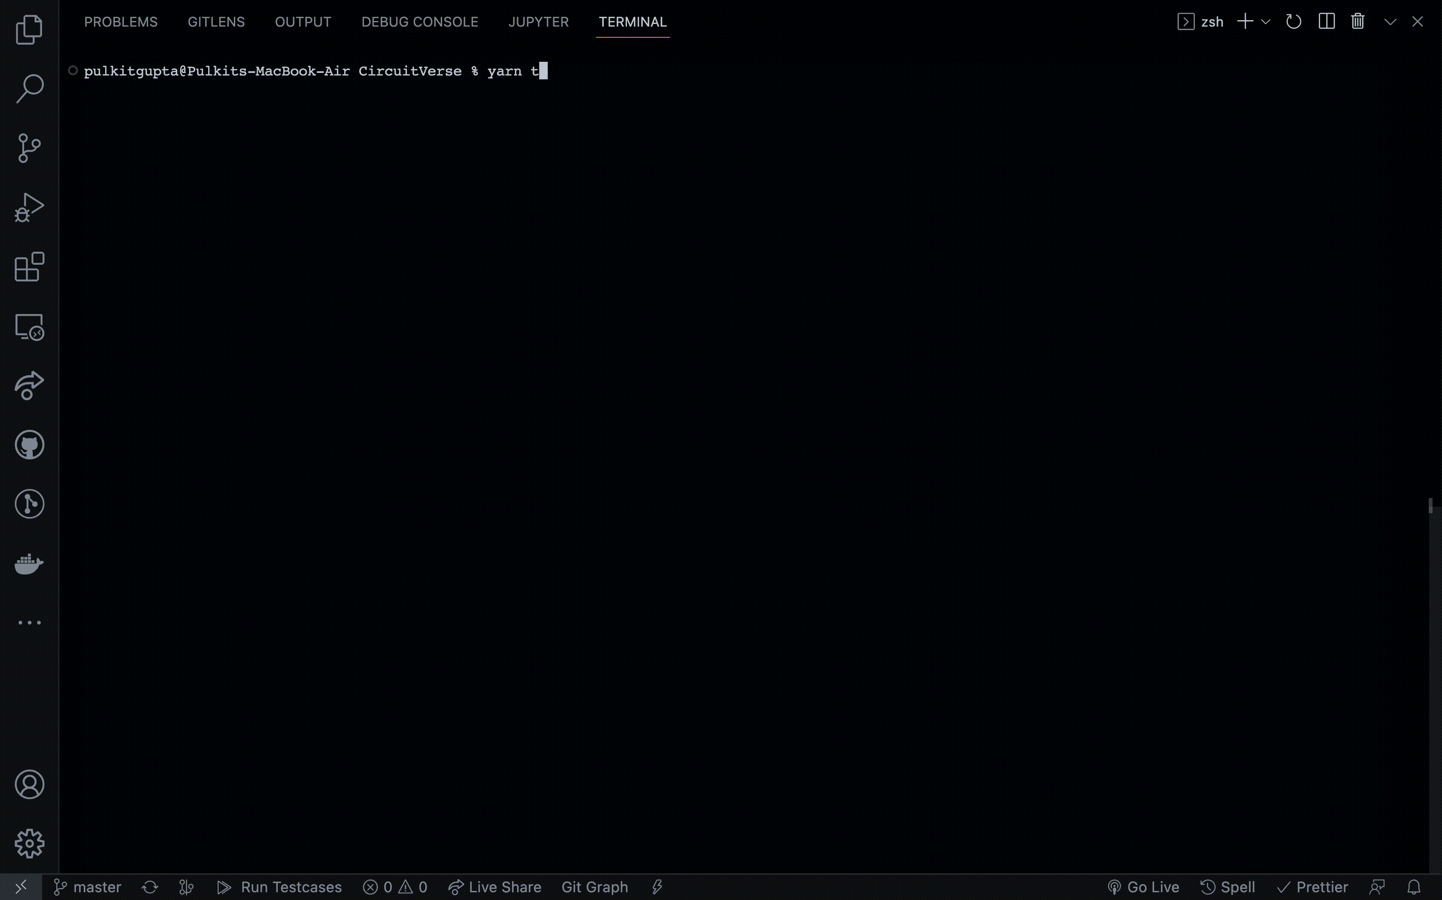1442x900 pixels.
Task: Launch Go Live server
Action: [x=1143, y=886]
